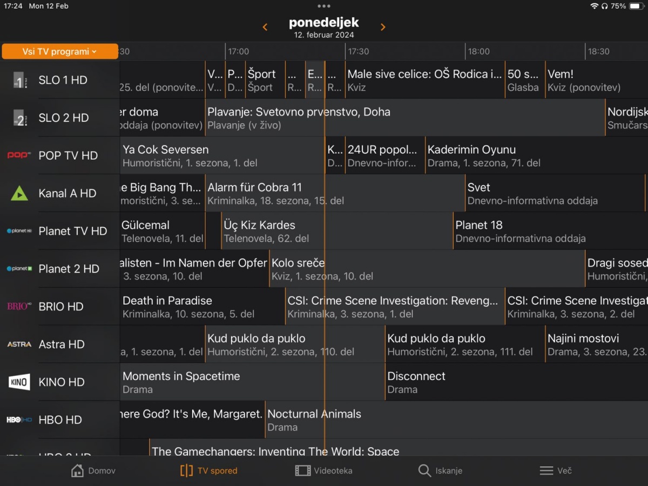This screenshot has width=648, height=486.
Task: Open Gülcemal telenovela program
Action: 162,231
